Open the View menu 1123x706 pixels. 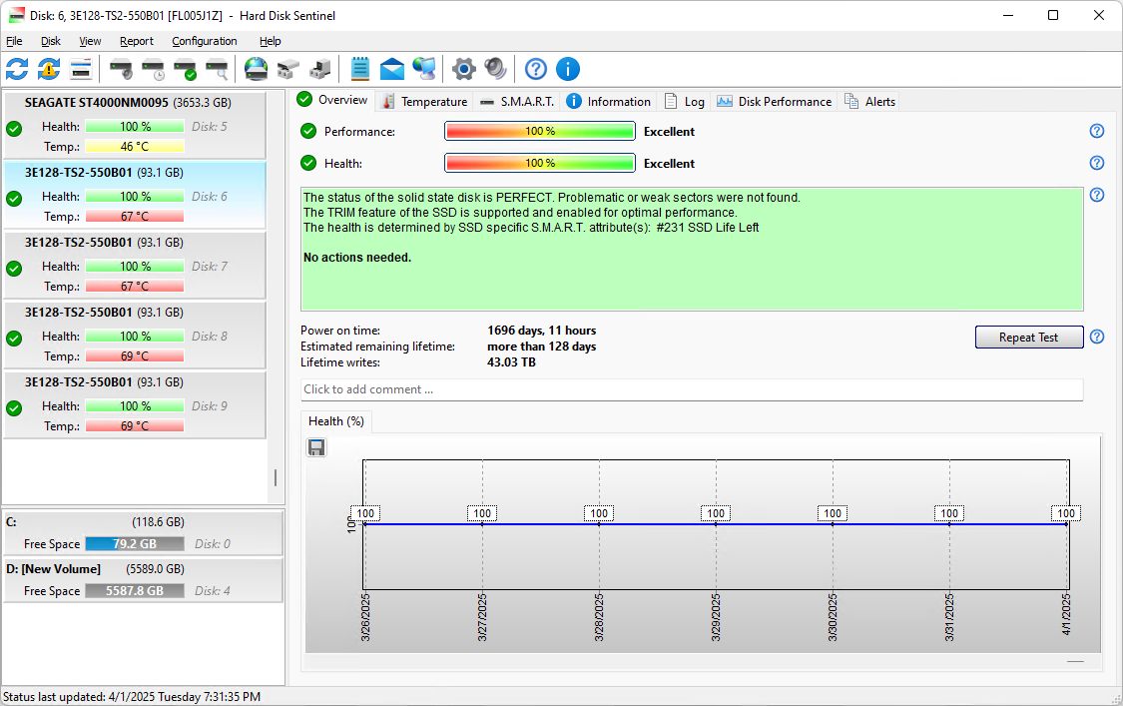click(x=90, y=42)
